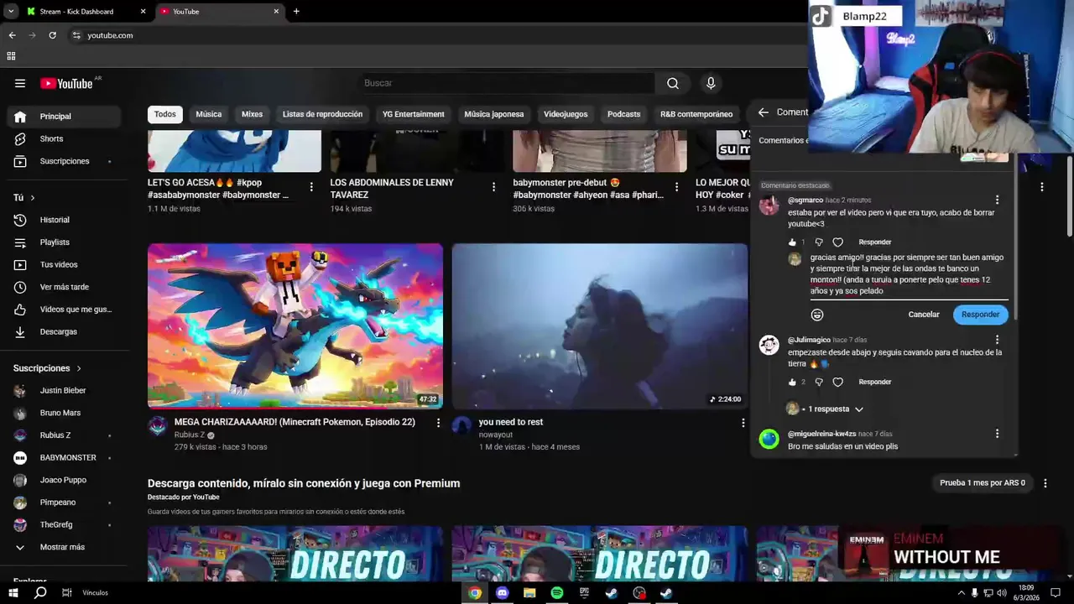Open Historial in the sidebar
1074x604 pixels.
(x=65, y=220)
